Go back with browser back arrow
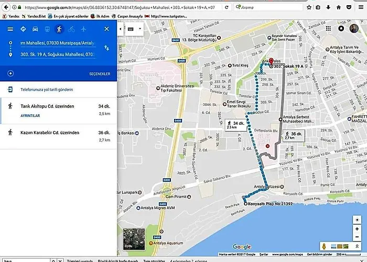Viewport: 367px width, 262px height. [x=6, y=7]
